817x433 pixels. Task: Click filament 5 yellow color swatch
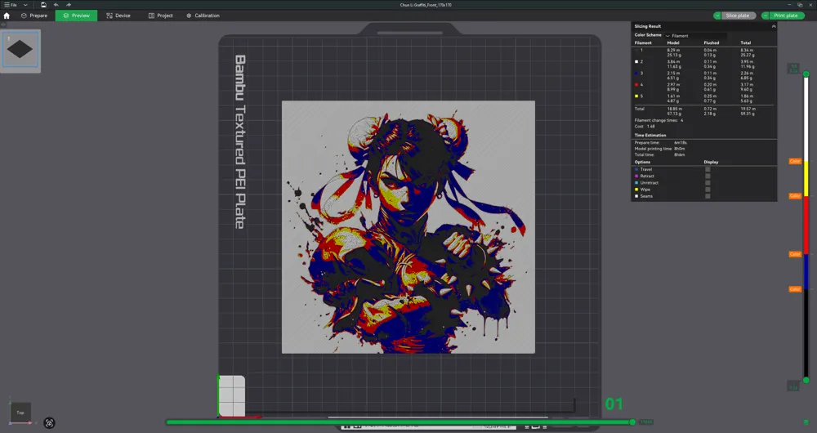coord(636,96)
